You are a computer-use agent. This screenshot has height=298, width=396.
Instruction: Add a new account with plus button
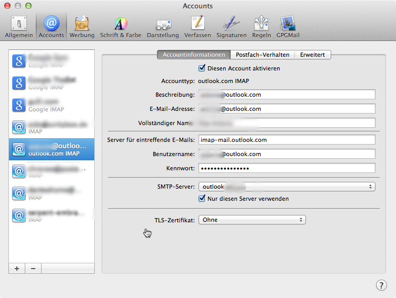pos(17,269)
